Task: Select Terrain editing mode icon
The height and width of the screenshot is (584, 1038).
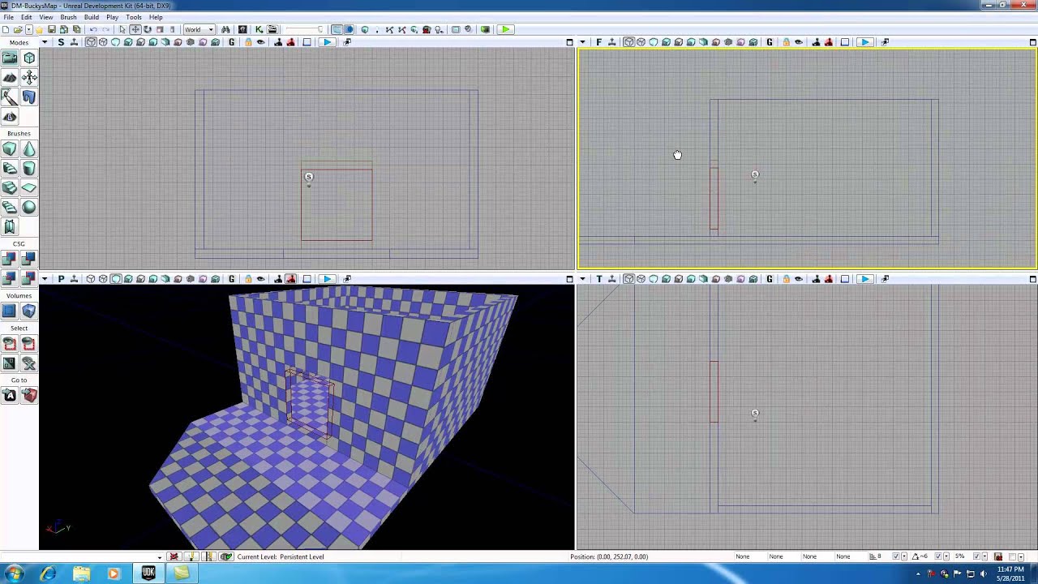Action: (10, 77)
